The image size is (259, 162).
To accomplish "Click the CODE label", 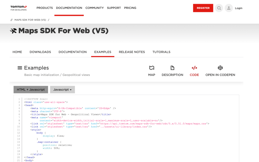I will tap(194, 75).
